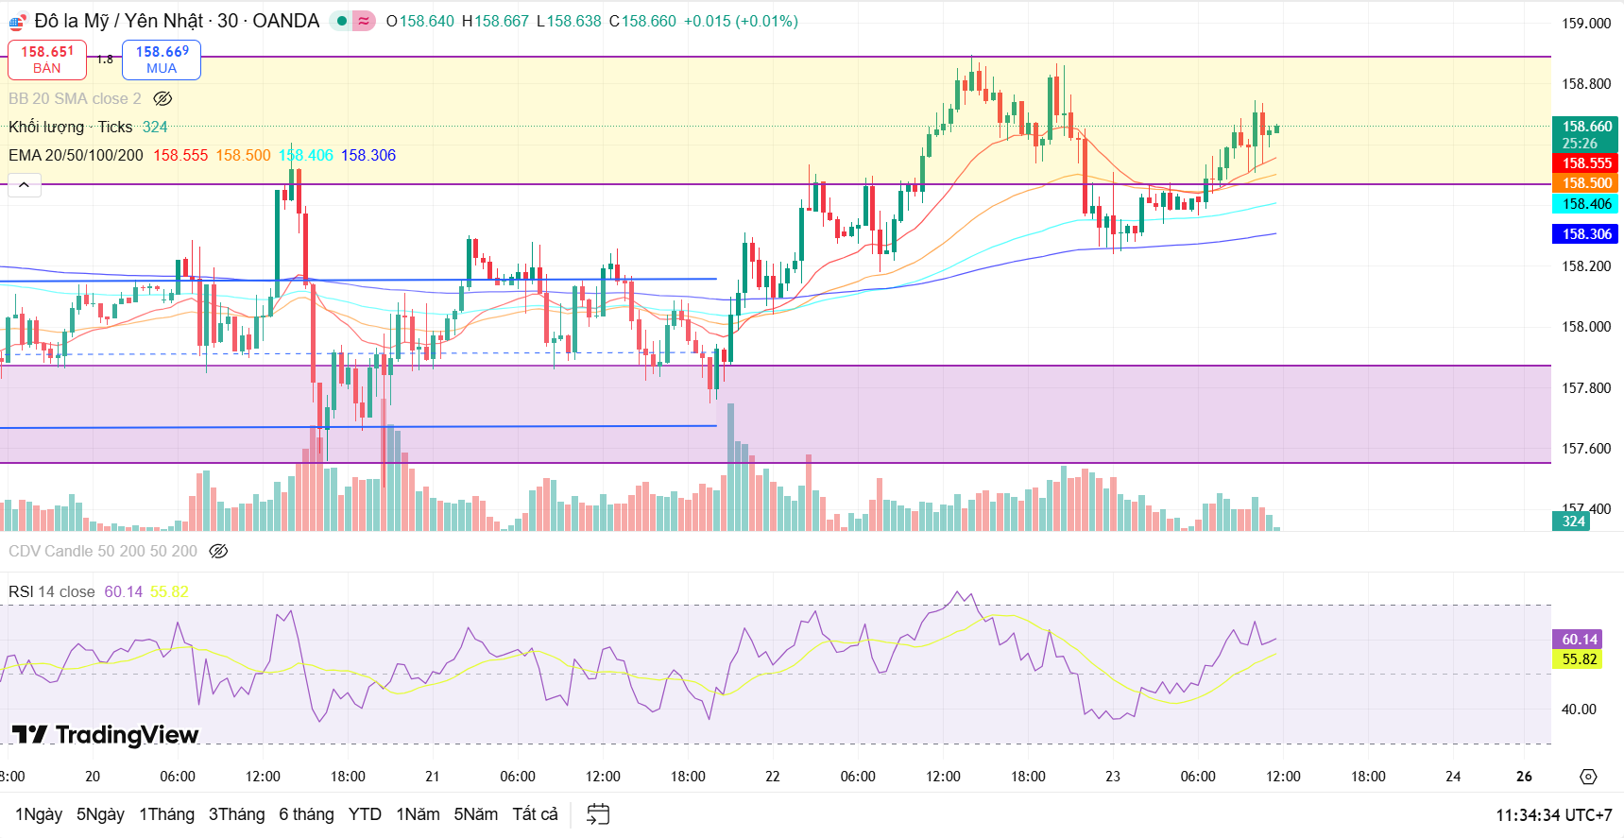
Task: Show the hidden CDV Candle indicator via its eye icon
Action: tap(218, 551)
